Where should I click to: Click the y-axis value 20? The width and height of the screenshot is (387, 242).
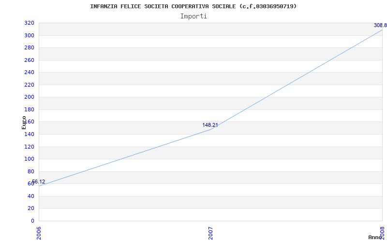31,209
